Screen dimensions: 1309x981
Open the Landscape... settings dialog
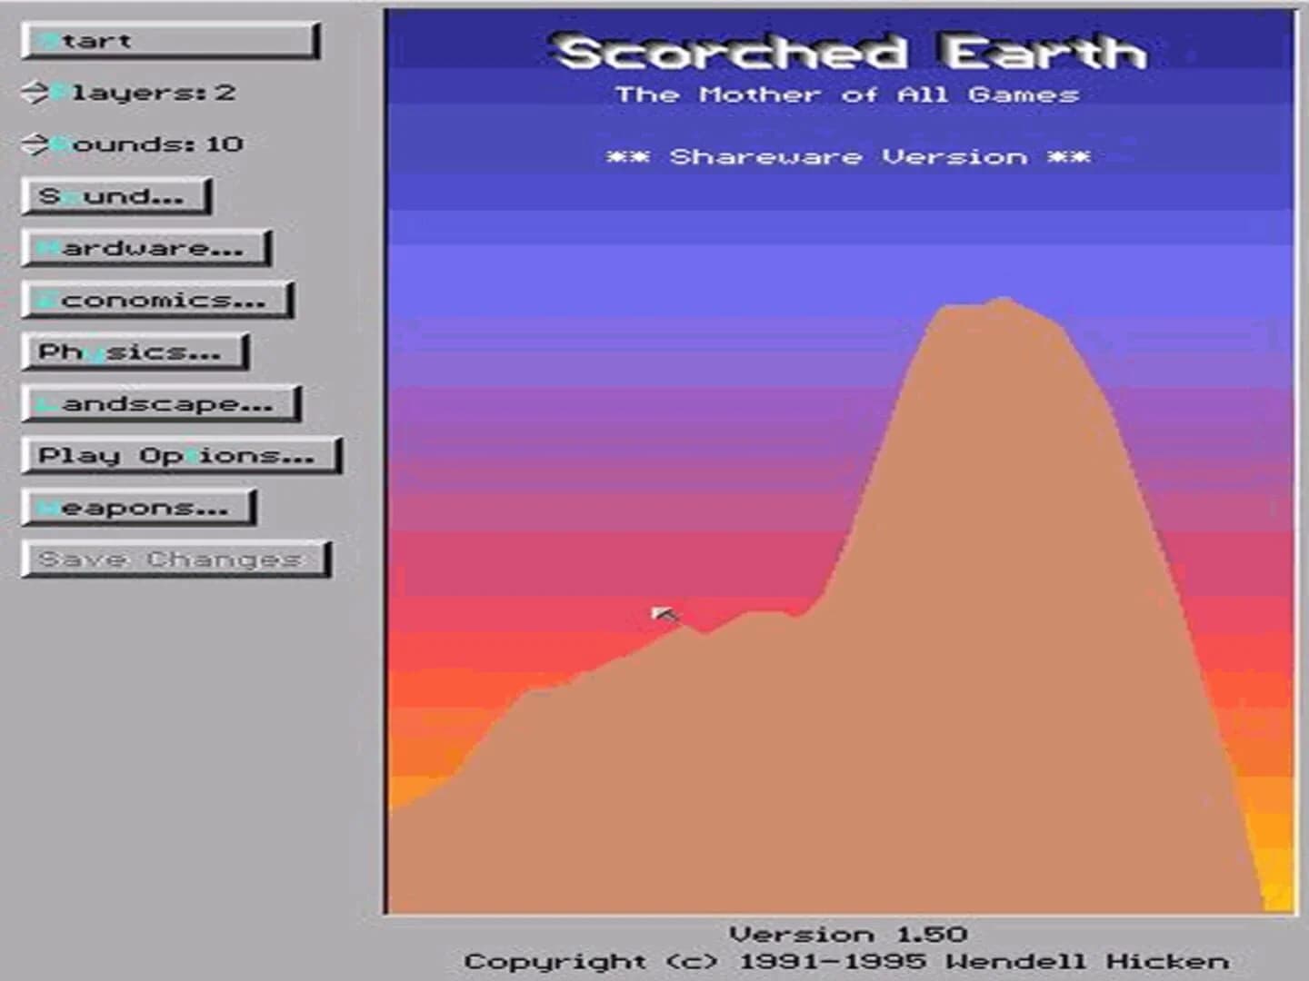pos(159,404)
